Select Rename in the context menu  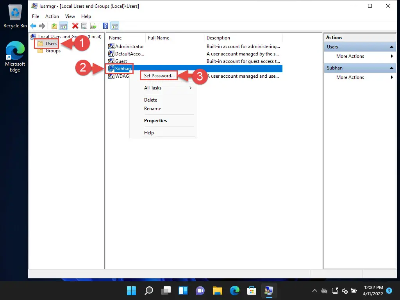coord(152,109)
